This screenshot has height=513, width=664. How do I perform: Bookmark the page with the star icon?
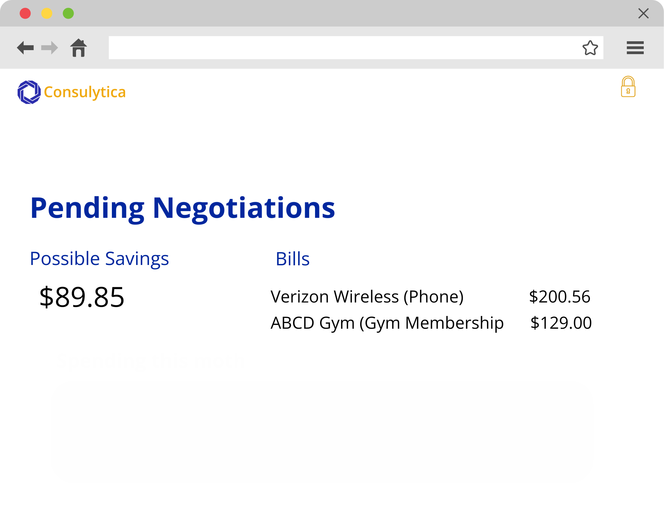[x=590, y=48]
